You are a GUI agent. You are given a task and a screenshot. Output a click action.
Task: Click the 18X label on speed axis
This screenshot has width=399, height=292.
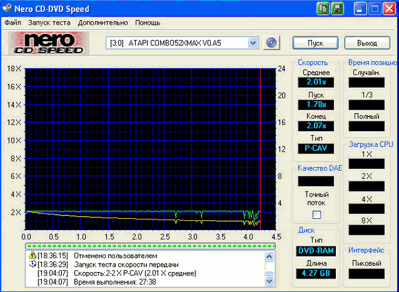pyautogui.click(x=14, y=69)
